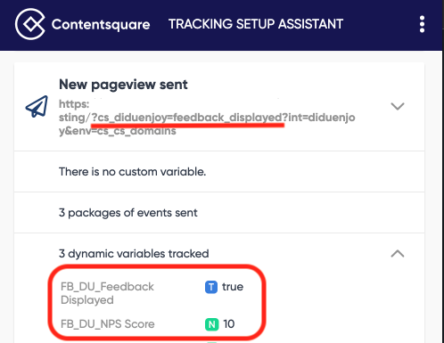Click the true value of Feedback Displayed

coord(233,287)
